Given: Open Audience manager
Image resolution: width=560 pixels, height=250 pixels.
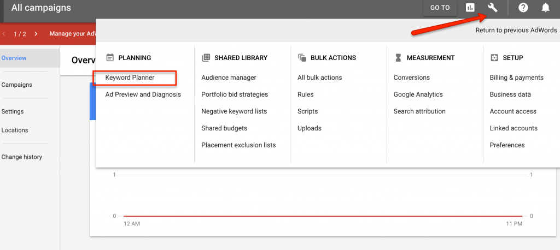Looking at the screenshot, I should [x=229, y=78].
